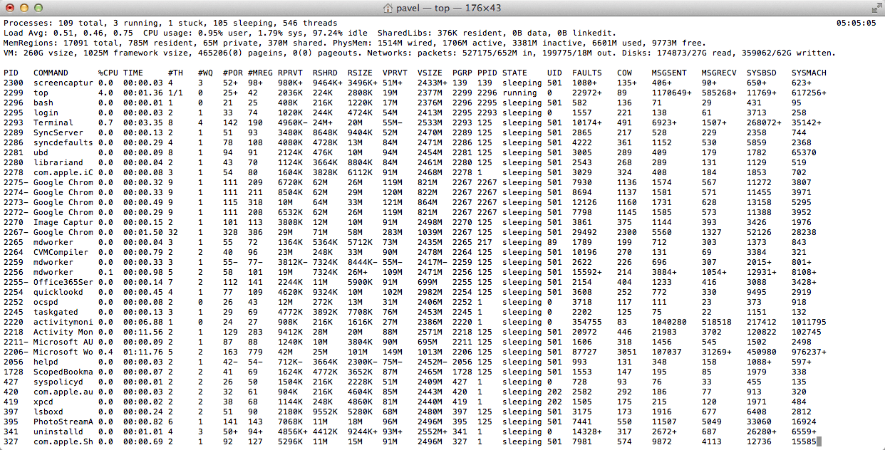Select the Image Captur process name
This screenshot has width=885, height=450.
point(63,222)
